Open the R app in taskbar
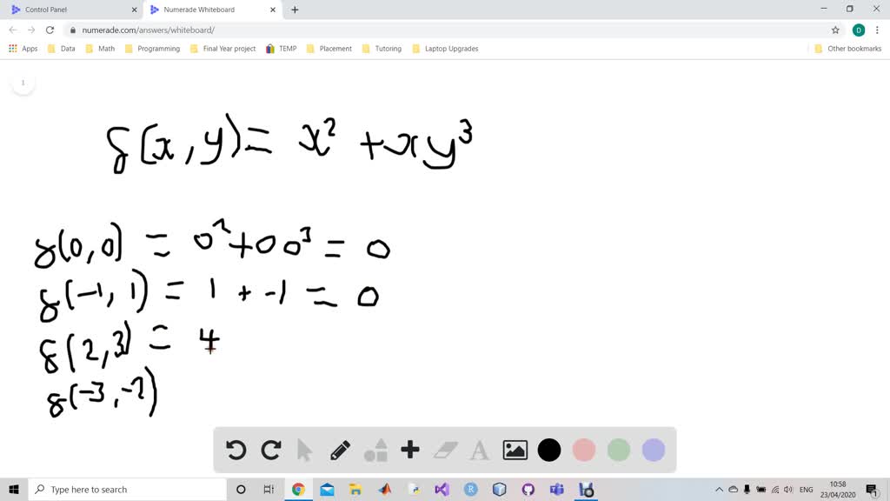890x501 pixels. tap(470, 489)
